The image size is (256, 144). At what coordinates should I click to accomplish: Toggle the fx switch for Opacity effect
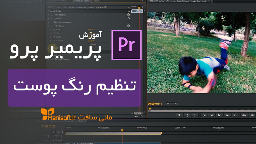click(x=52, y=19)
